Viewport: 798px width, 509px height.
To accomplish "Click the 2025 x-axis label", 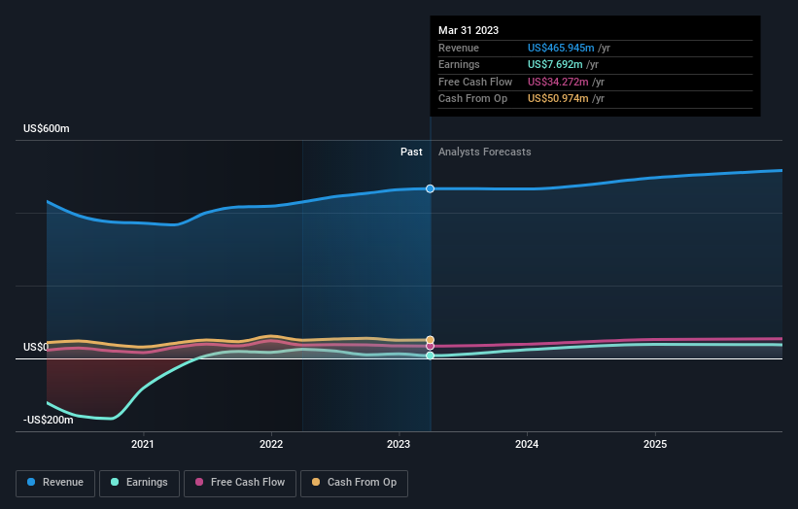I will tap(655, 444).
